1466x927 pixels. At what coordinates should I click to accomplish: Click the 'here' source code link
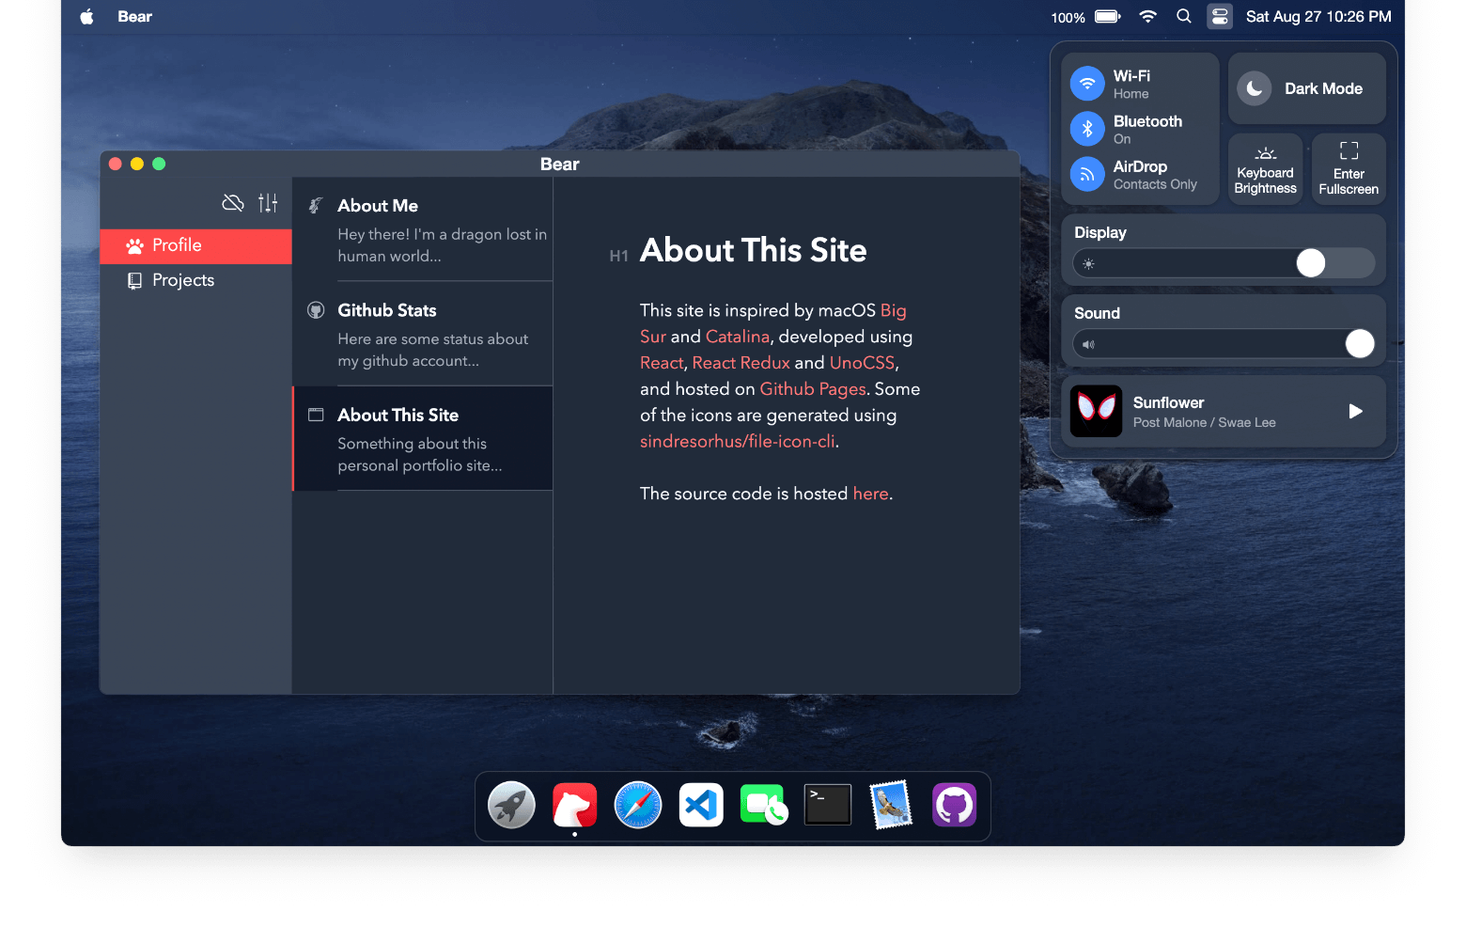click(870, 494)
